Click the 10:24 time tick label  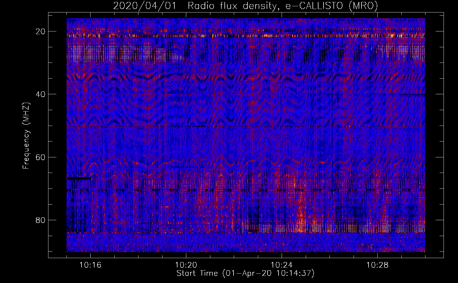click(x=282, y=265)
